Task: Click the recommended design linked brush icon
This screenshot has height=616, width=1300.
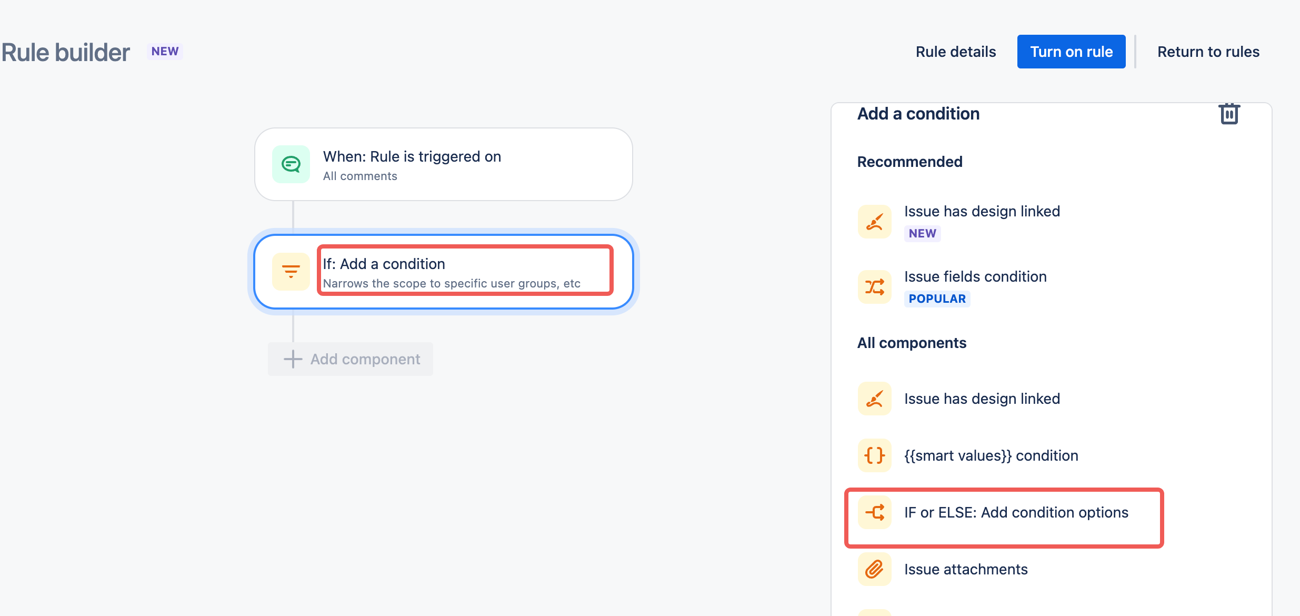Action: [875, 222]
